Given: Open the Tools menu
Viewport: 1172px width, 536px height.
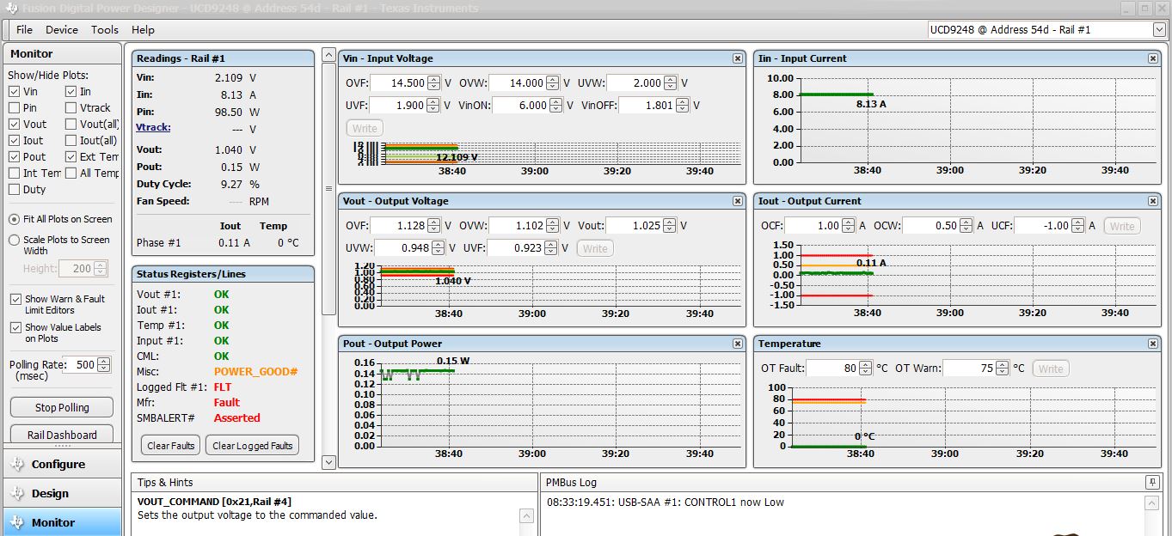Looking at the screenshot, I should (x=105, y=29).
